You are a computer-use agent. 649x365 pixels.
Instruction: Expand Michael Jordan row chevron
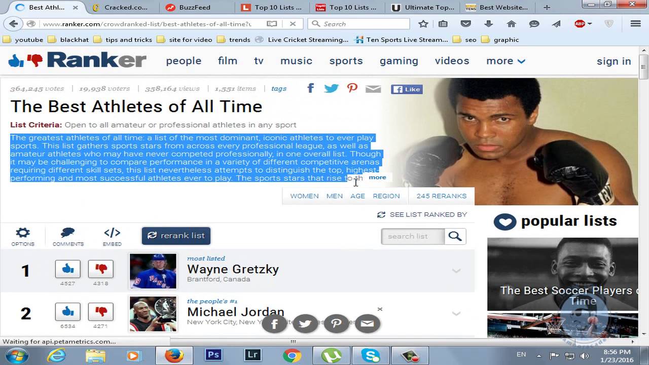pyautogui.click(x=456, y=313)
